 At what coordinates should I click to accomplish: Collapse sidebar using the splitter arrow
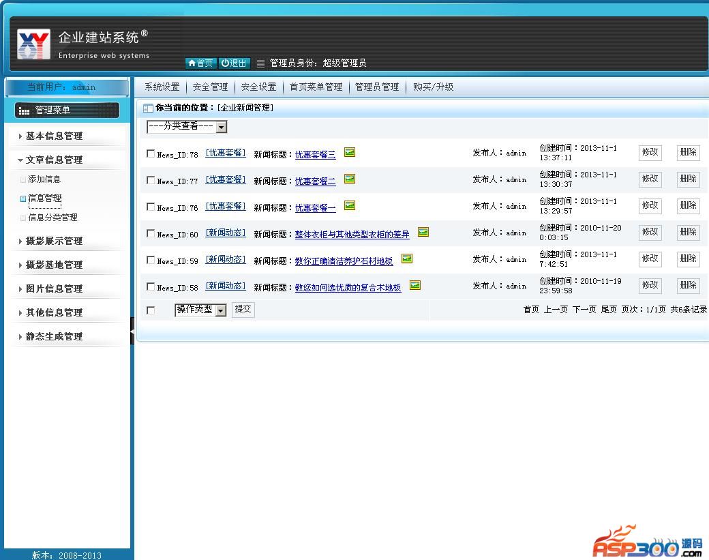point(132,331)
